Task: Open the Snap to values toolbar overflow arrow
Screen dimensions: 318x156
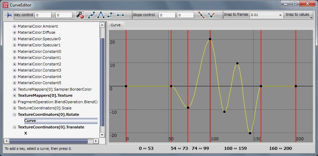Action: 311,18
